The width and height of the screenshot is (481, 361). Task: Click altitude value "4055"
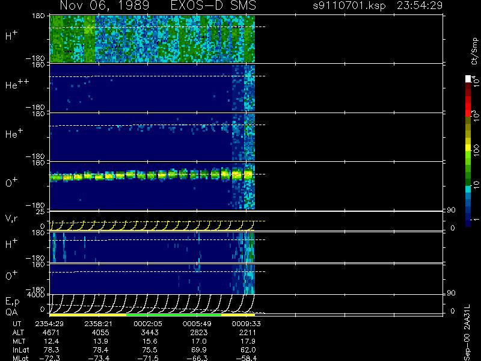(100, 333)
